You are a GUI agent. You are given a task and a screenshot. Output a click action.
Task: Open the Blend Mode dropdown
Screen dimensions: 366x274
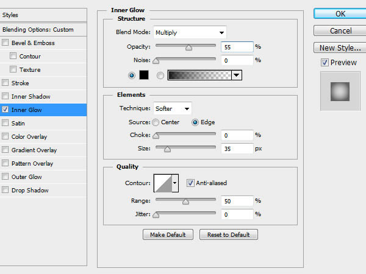click(190, 32)
